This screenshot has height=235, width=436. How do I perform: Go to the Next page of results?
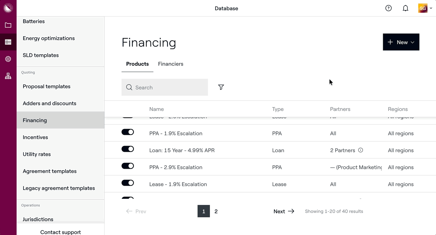coord(284,211)
